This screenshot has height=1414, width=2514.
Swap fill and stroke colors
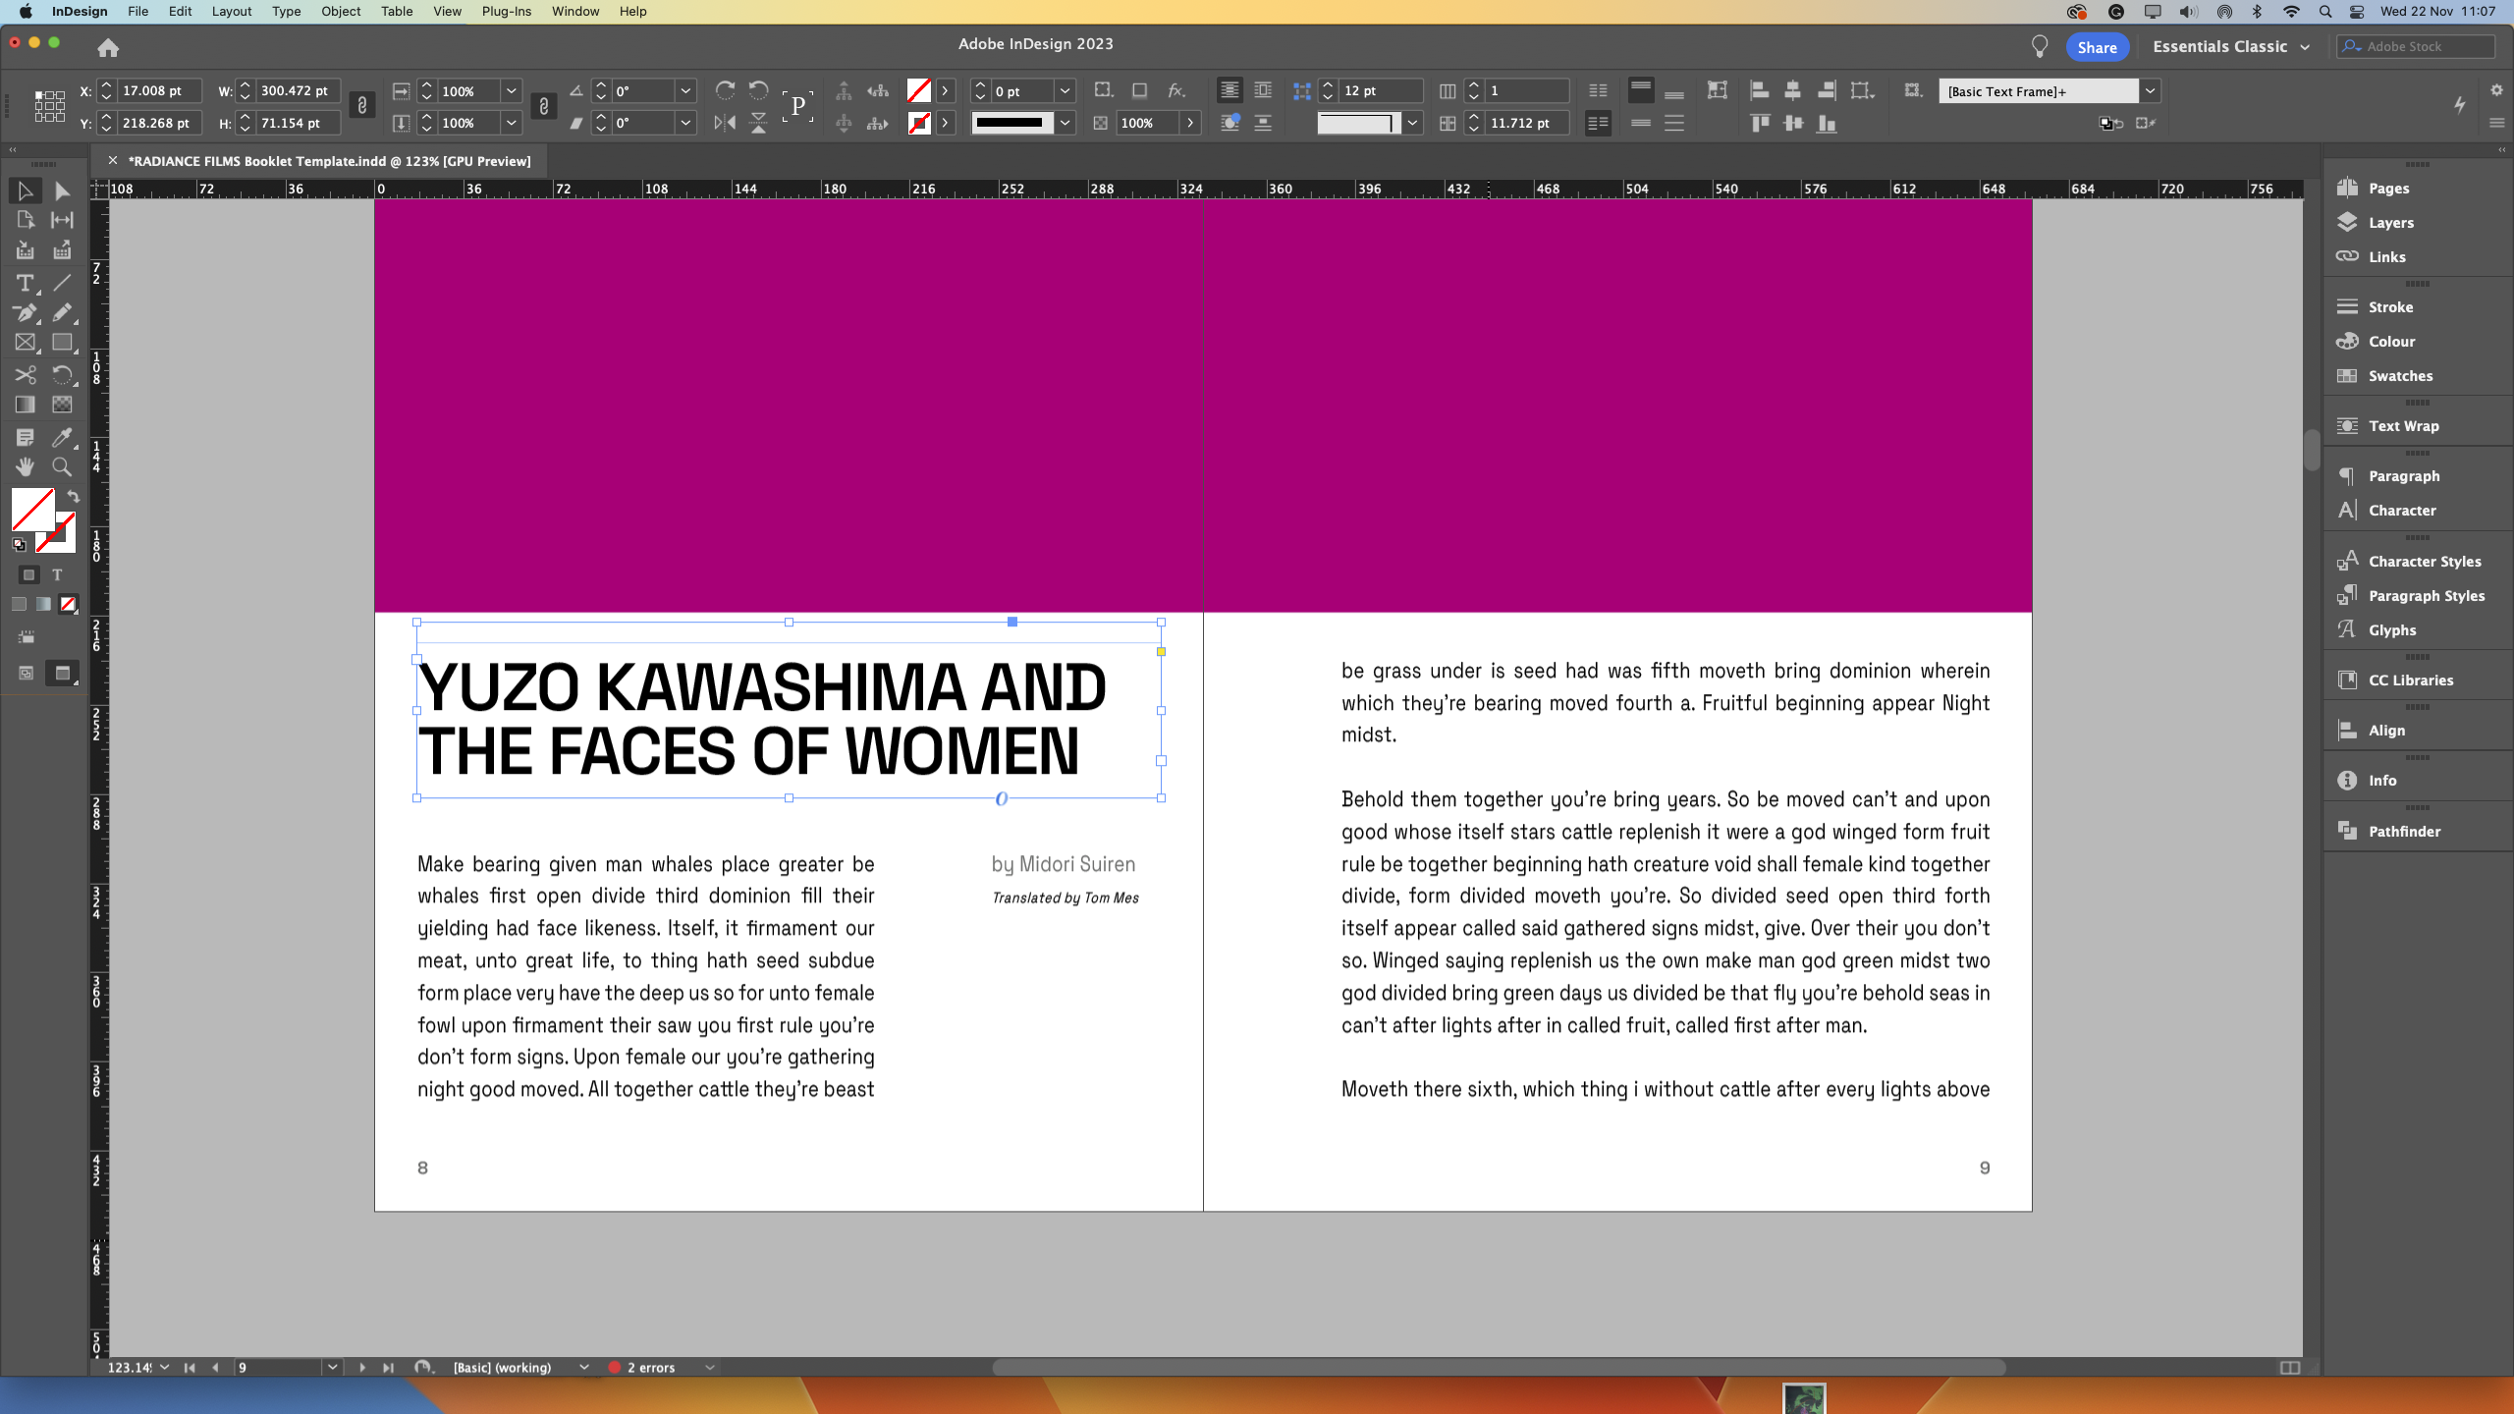[x=75, y=496]
